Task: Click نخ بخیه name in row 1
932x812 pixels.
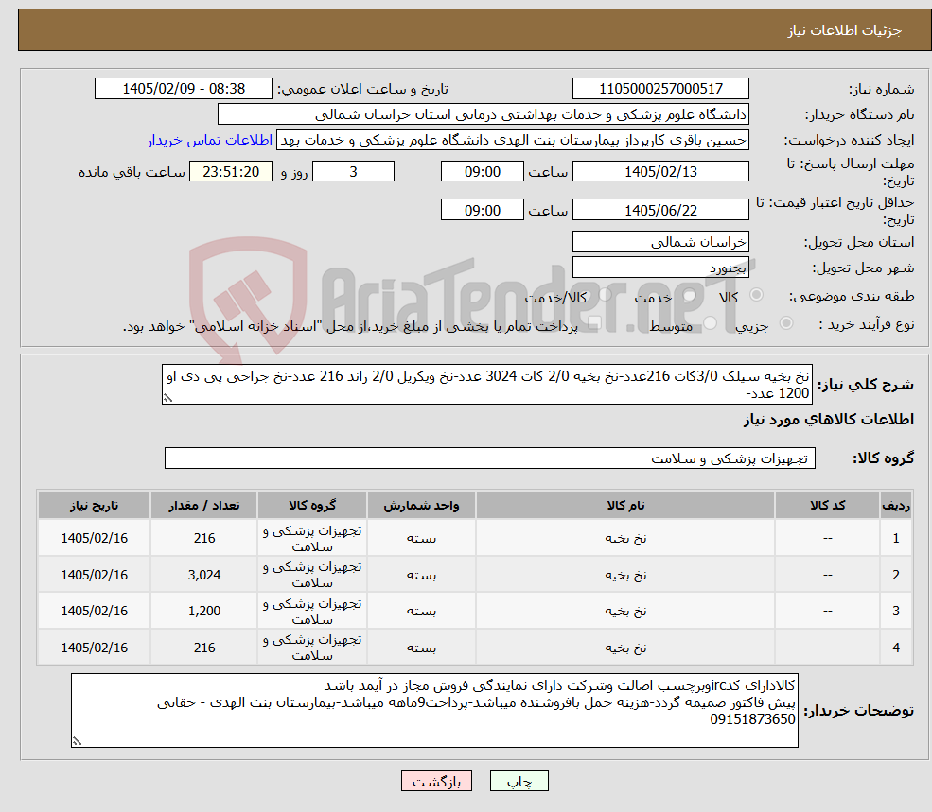Action: [x=625, y=538]
